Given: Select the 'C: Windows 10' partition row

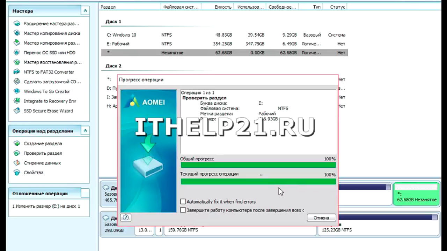Looking at the screenshot, I should point(224,35).
